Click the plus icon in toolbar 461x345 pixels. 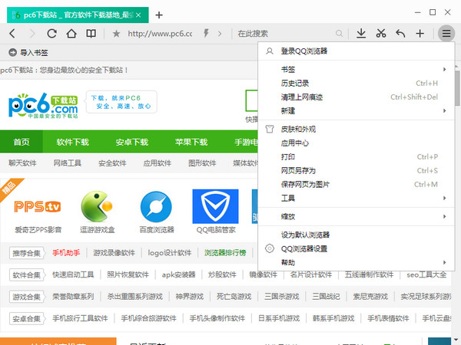coord(420,34)
